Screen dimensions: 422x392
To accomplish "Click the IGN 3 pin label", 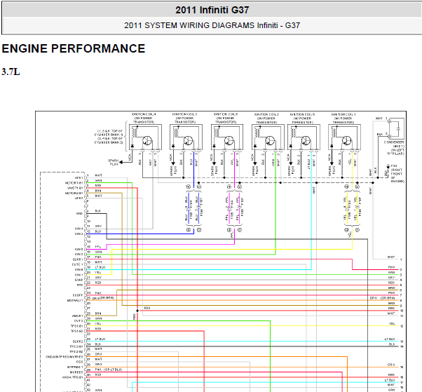I will tap(79, 234).
